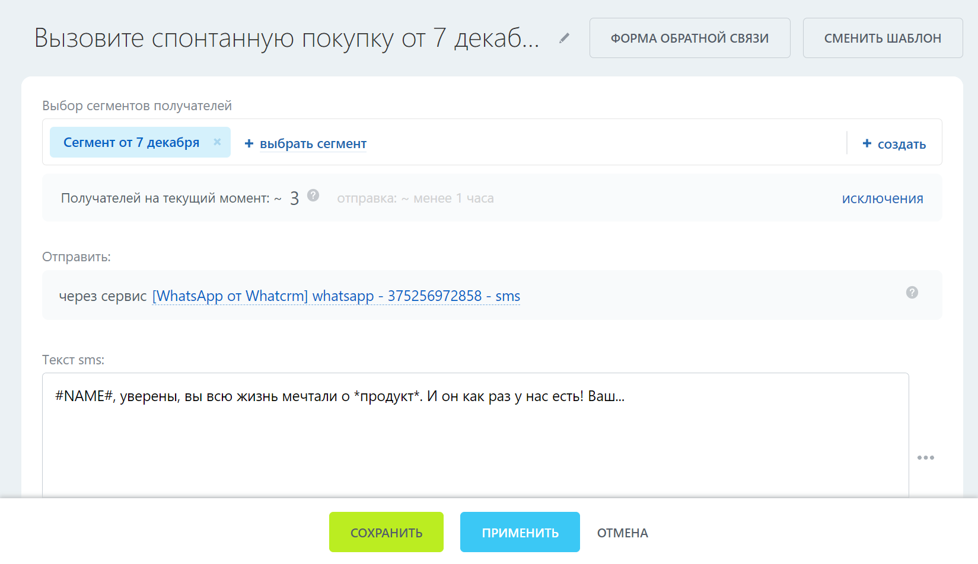Image resolution: width=978 pixels, height=564 pixels.
Task: Click inside the sms text area
Action: pos(476,435)
